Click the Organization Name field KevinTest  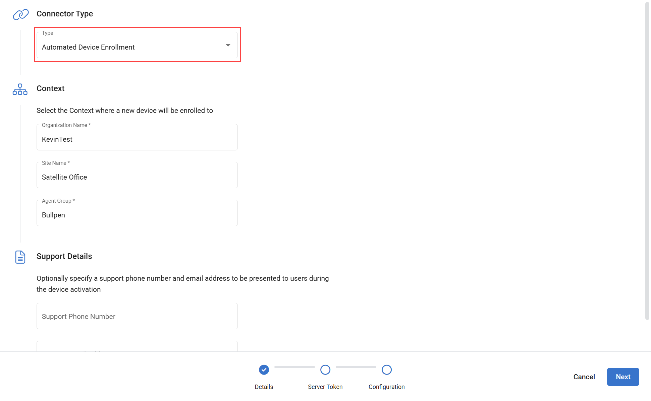137,139
